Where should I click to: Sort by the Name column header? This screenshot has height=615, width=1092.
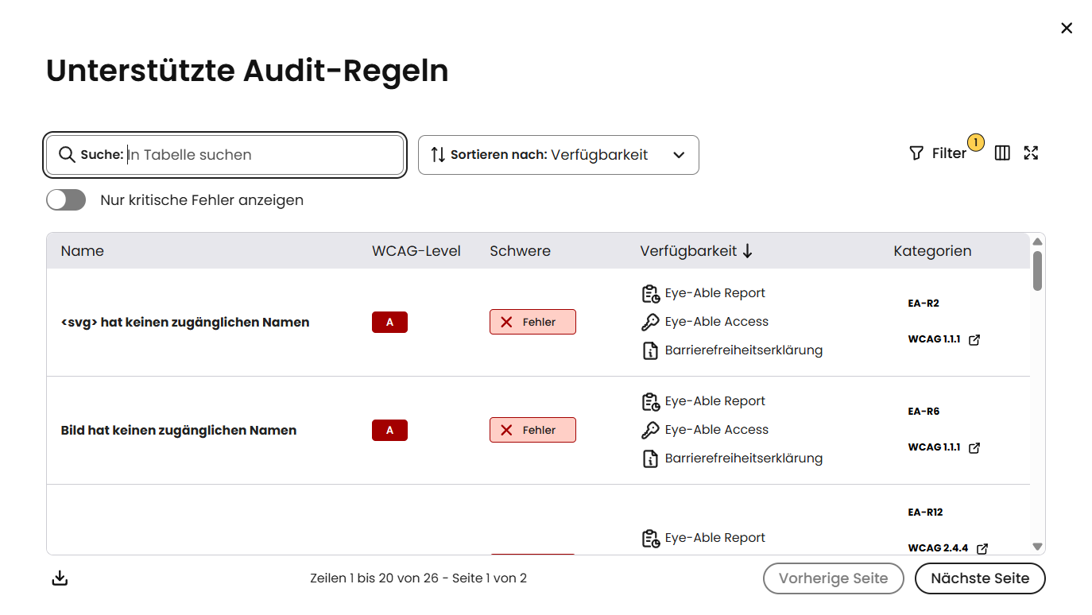click(x=83, y=251)
